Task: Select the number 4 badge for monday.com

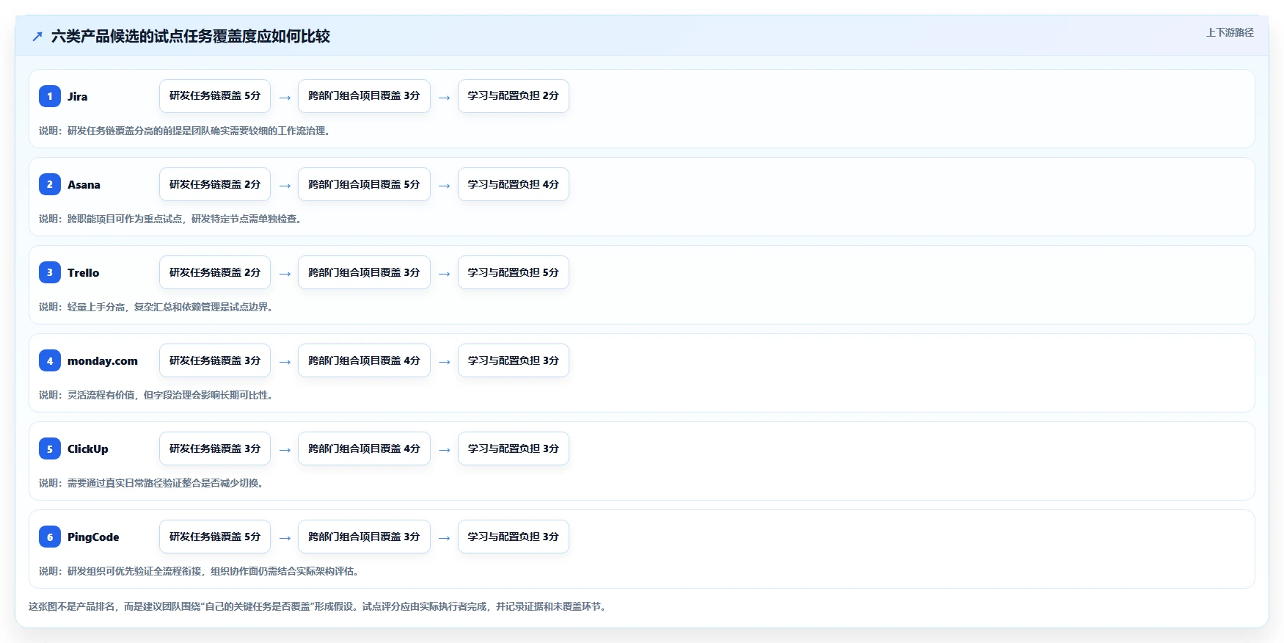Action: click(50, 360)
